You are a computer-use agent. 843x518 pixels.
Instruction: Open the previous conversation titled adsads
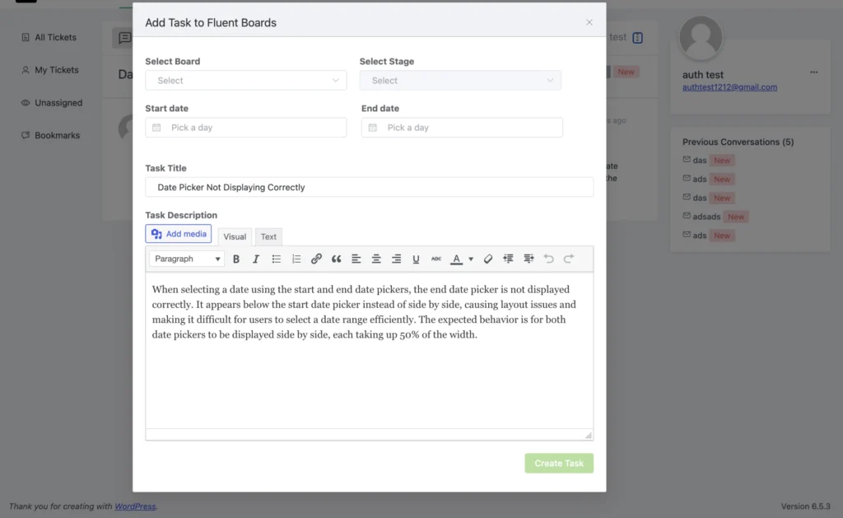point(706,217)
